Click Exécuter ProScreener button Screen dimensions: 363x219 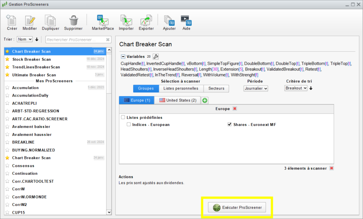tap(237, 207)
